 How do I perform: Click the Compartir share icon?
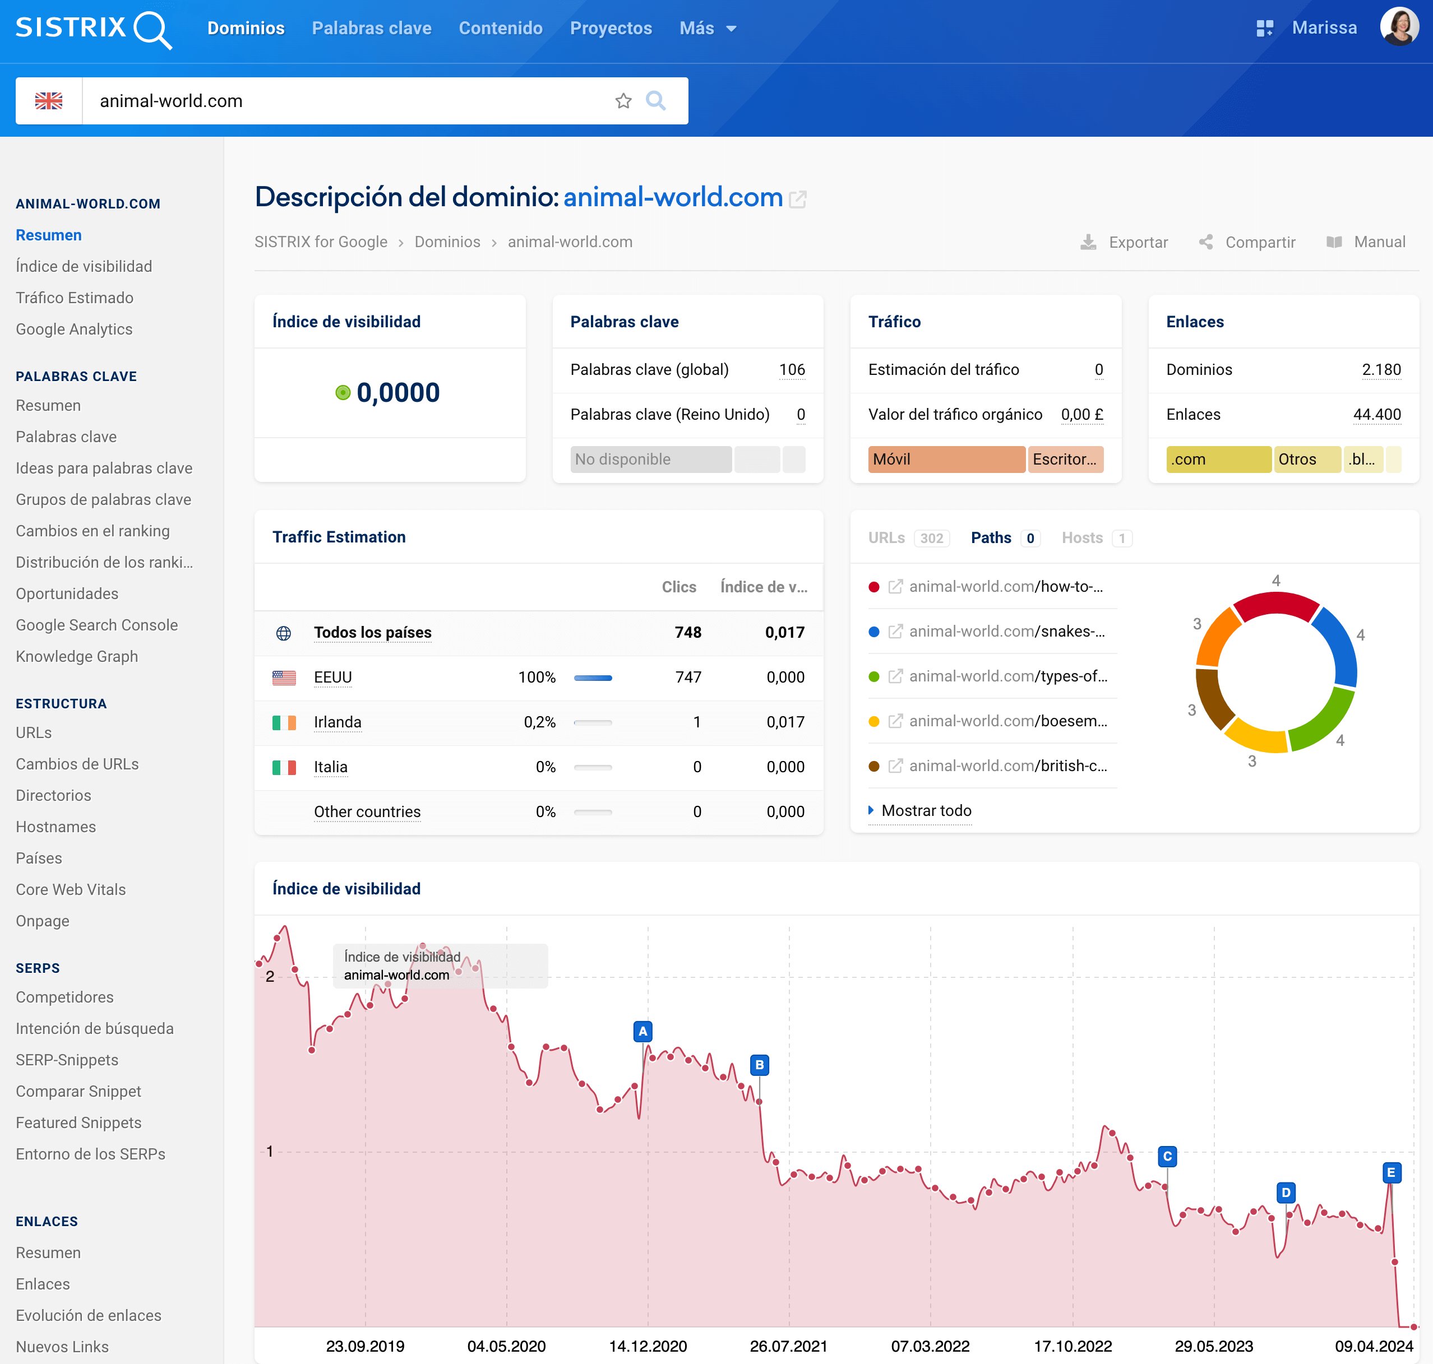(1205, 242)
